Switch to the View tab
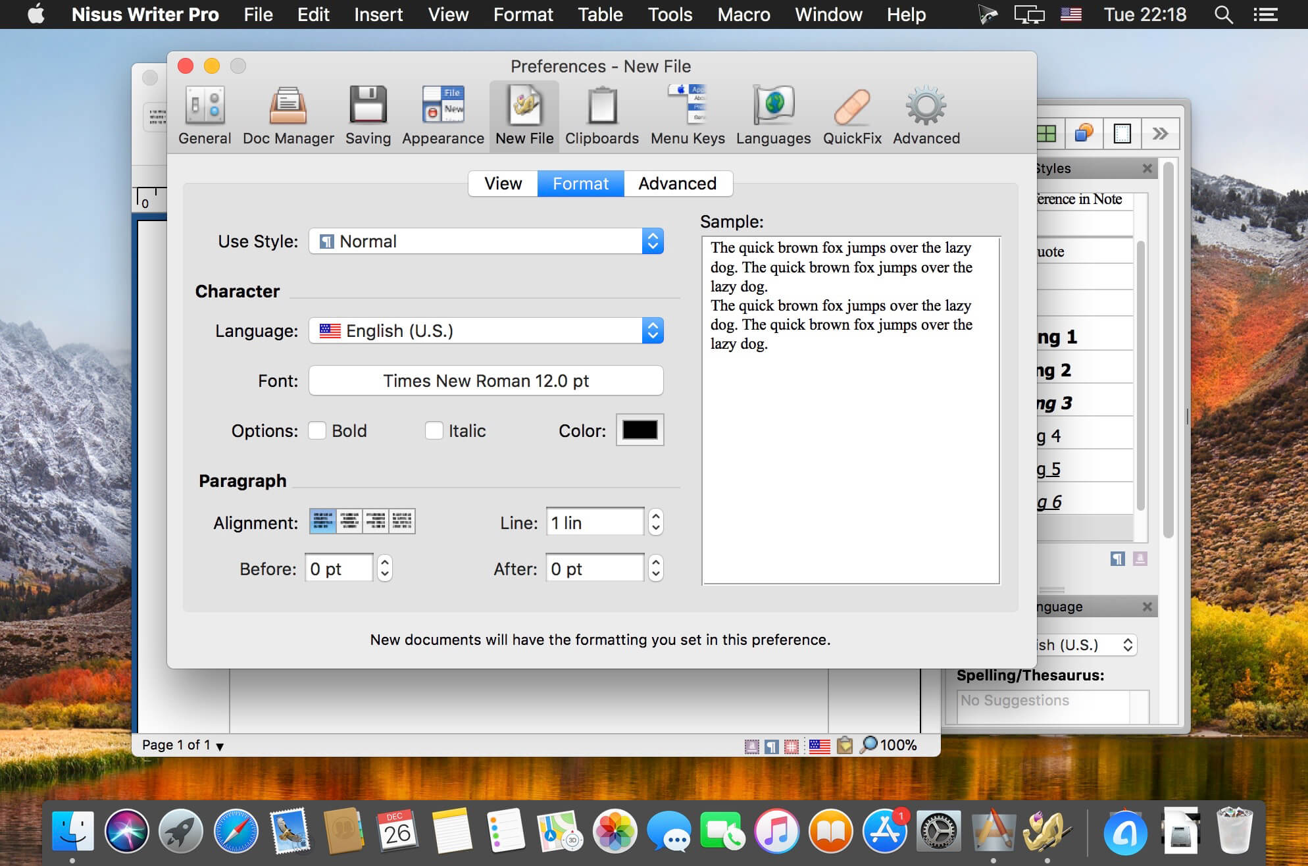The width and height of the screenshot is (1308, 866). pyautogui.click(x=501, y=183)
